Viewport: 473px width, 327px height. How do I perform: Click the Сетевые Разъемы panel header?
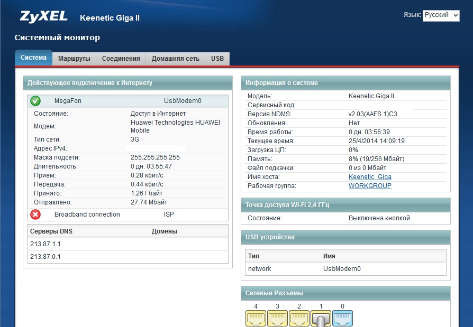[345, 293]
